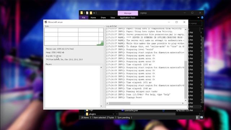Click the navigation pane scroll down chevron near plugins
The height and width of the screenshot is (130, 231).
coord(113,114)
